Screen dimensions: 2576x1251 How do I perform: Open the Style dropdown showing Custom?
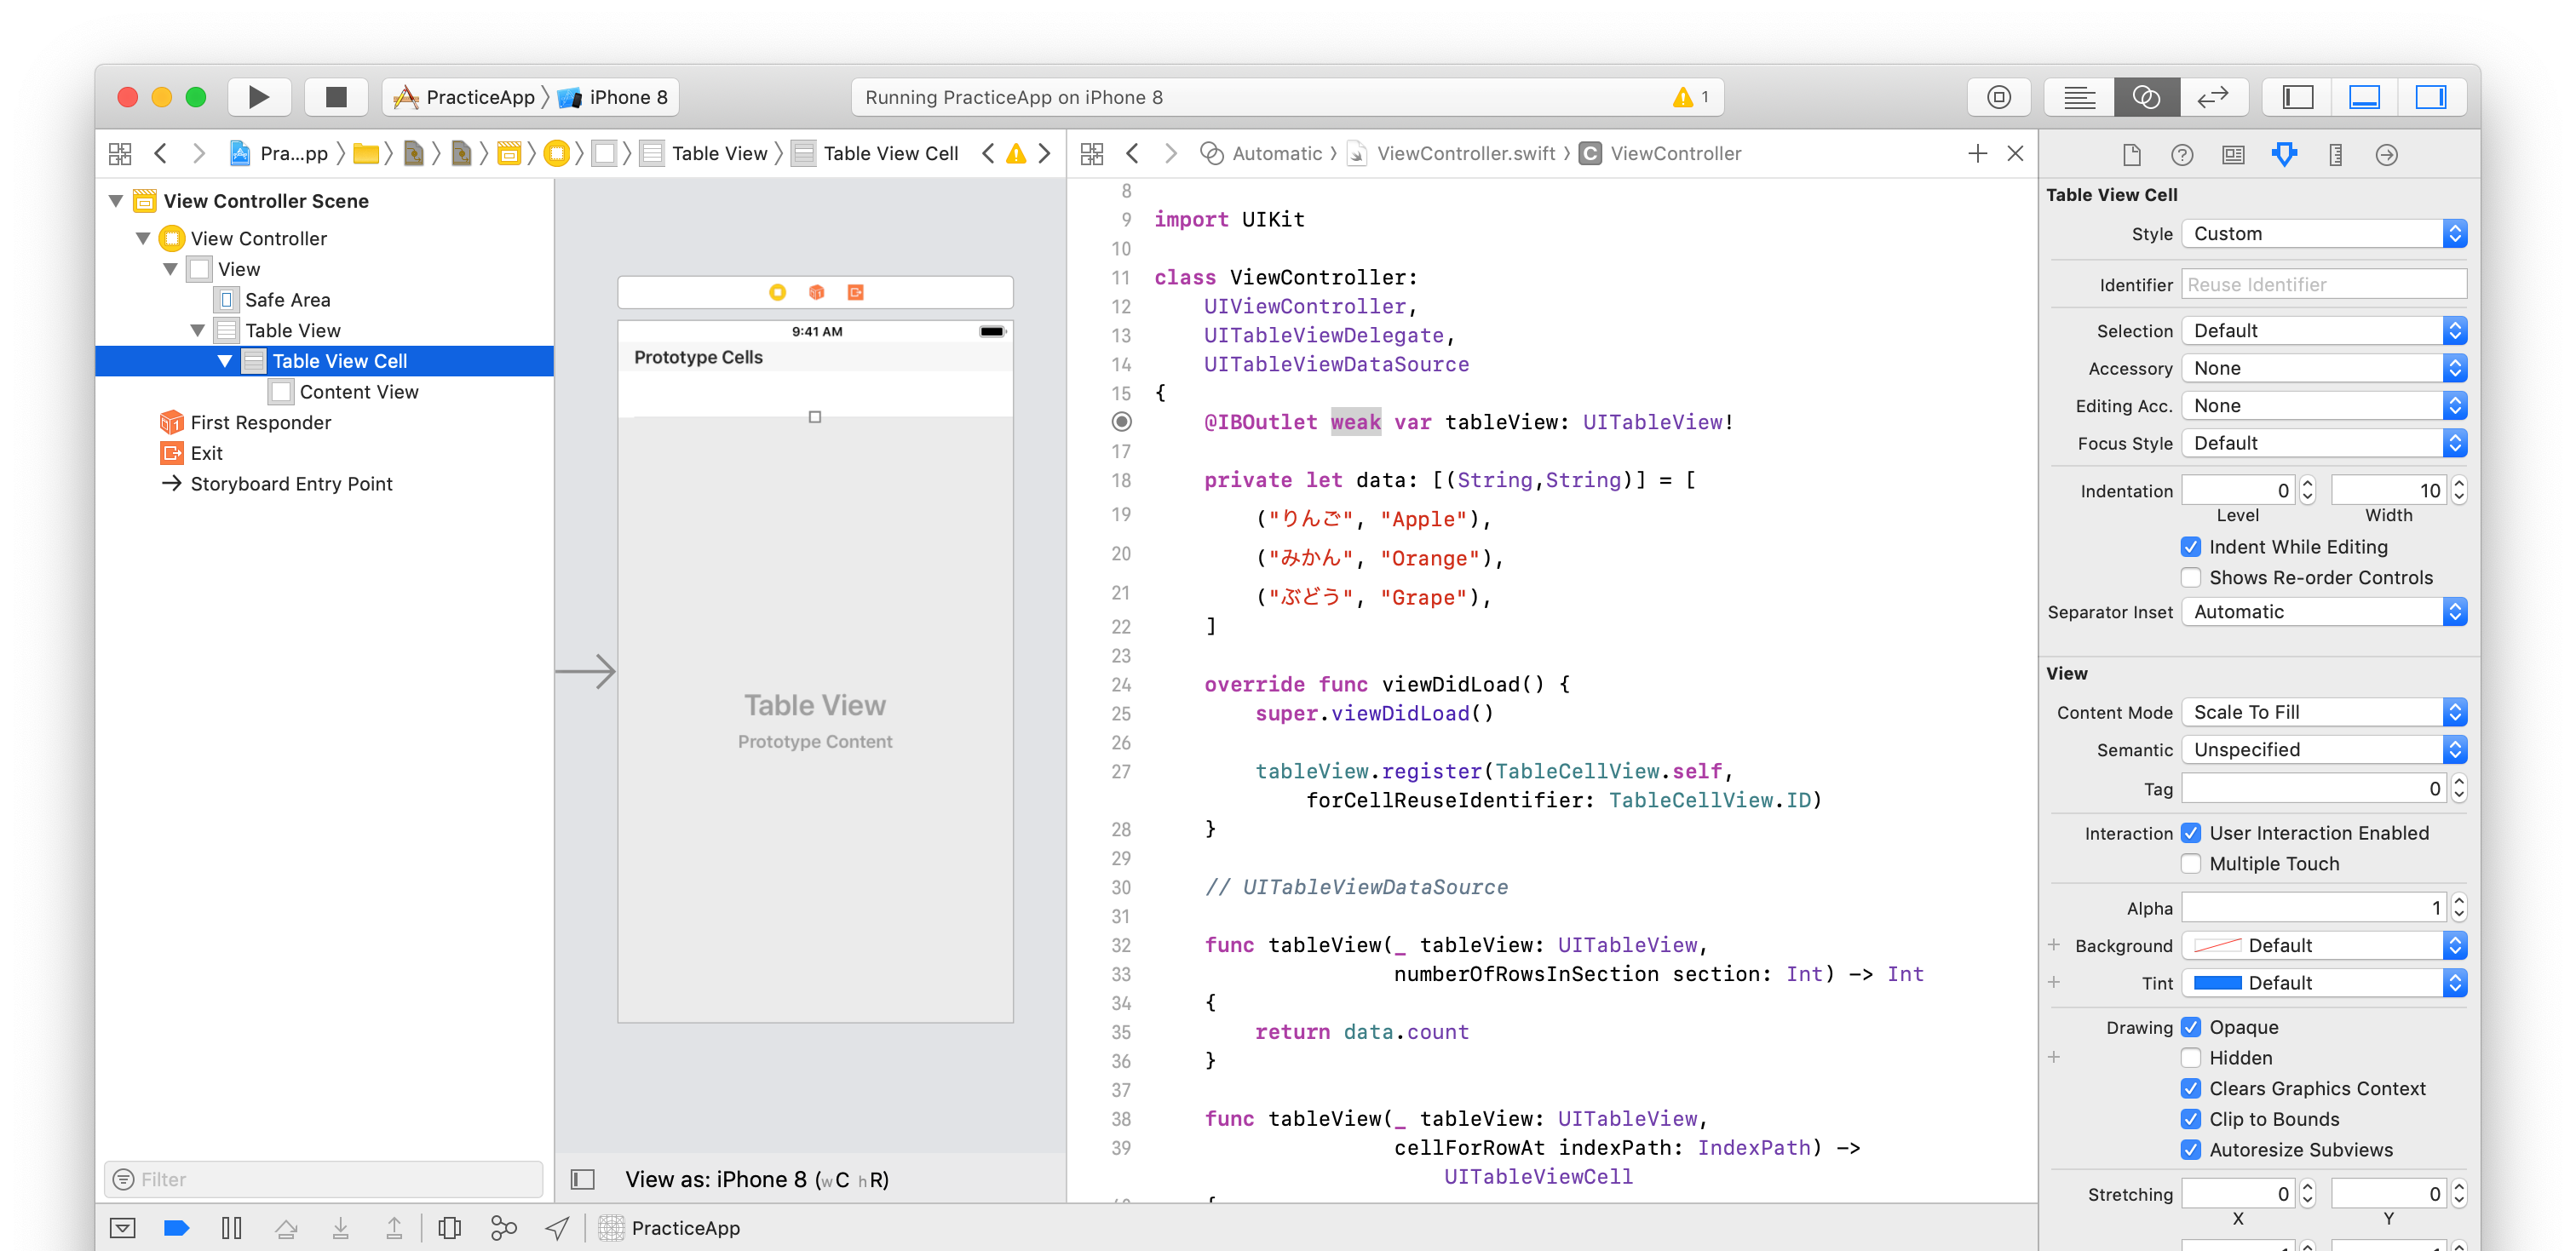point(2323,234)
